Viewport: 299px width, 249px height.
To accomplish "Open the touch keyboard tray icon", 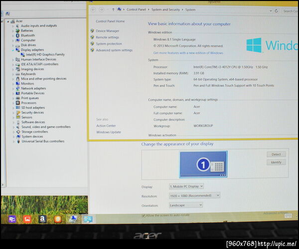I will coord(288,216).
